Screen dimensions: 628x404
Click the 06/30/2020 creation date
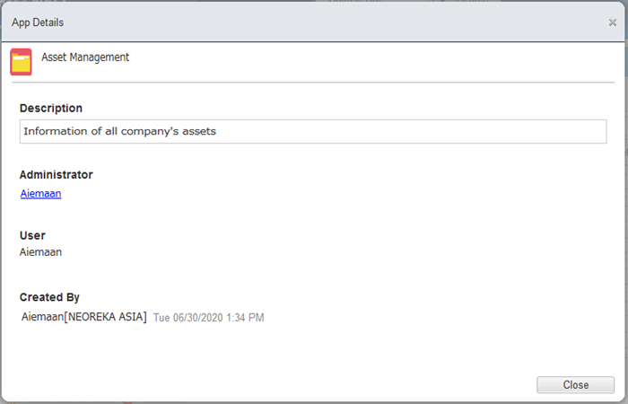pyautogui.click(x=198, y=318)
